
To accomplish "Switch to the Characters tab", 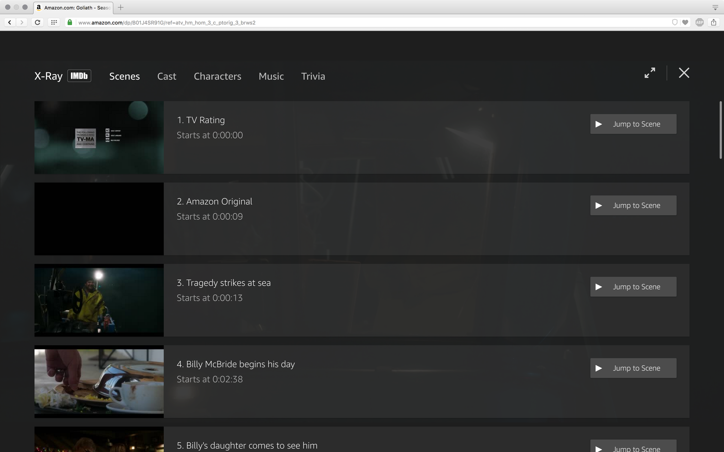I will [x=217, y=76].
